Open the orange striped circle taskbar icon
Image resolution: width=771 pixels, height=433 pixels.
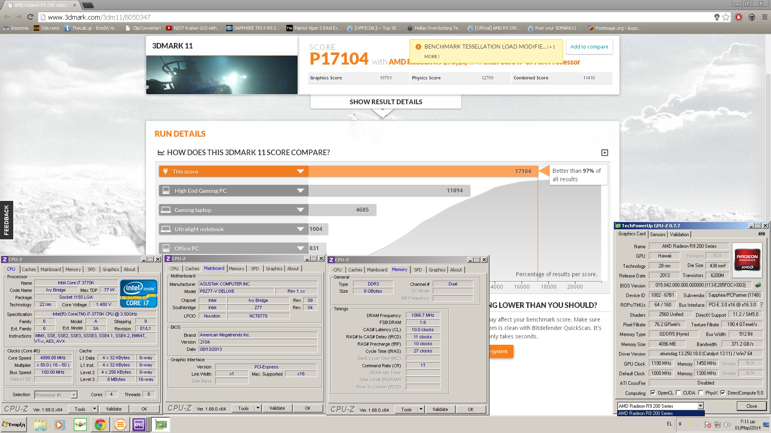click(x=120, y=425)
